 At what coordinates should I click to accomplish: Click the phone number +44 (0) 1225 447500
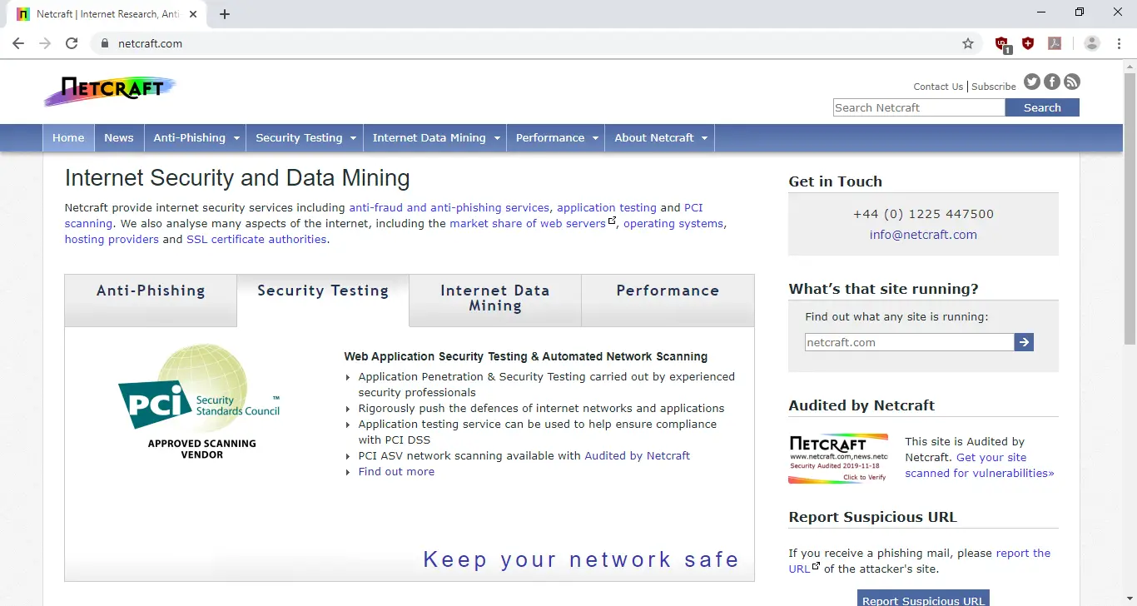[923, 214]
